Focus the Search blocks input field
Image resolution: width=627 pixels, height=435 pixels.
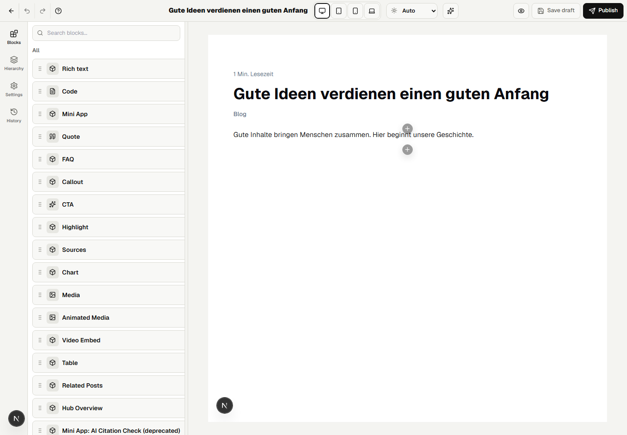coord(106,33)
